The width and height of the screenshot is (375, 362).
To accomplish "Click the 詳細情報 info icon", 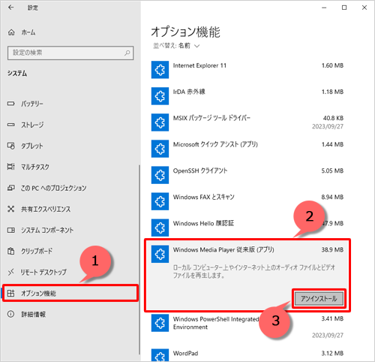I will point(10,314).
